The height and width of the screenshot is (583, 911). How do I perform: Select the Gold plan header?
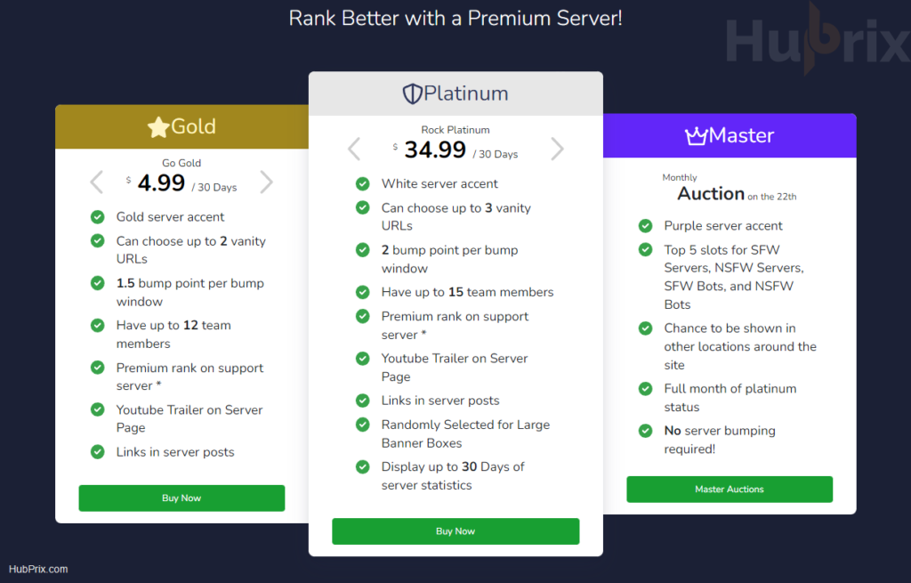181,126
